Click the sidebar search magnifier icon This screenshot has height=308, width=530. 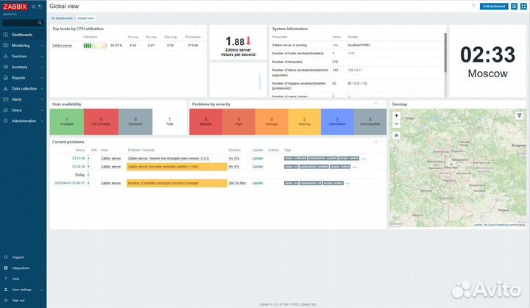pos(41,23)
